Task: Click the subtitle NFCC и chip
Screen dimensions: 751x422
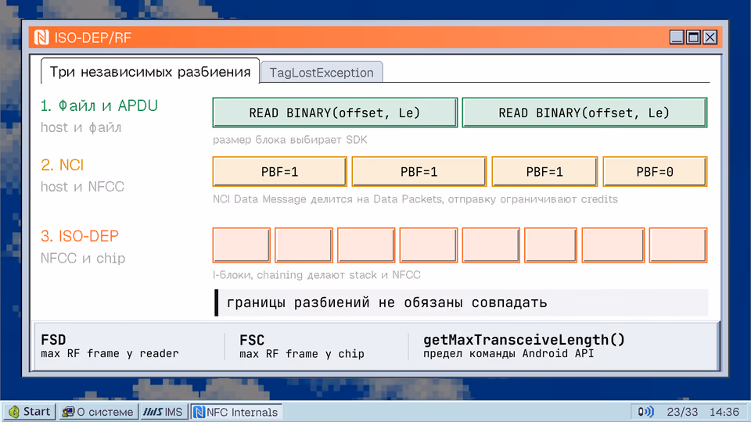Action: [x=83, y=259]
